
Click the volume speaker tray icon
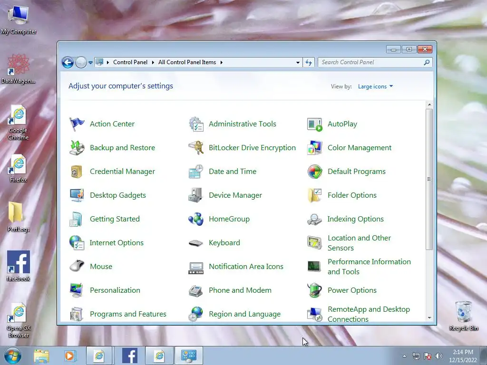438,356
